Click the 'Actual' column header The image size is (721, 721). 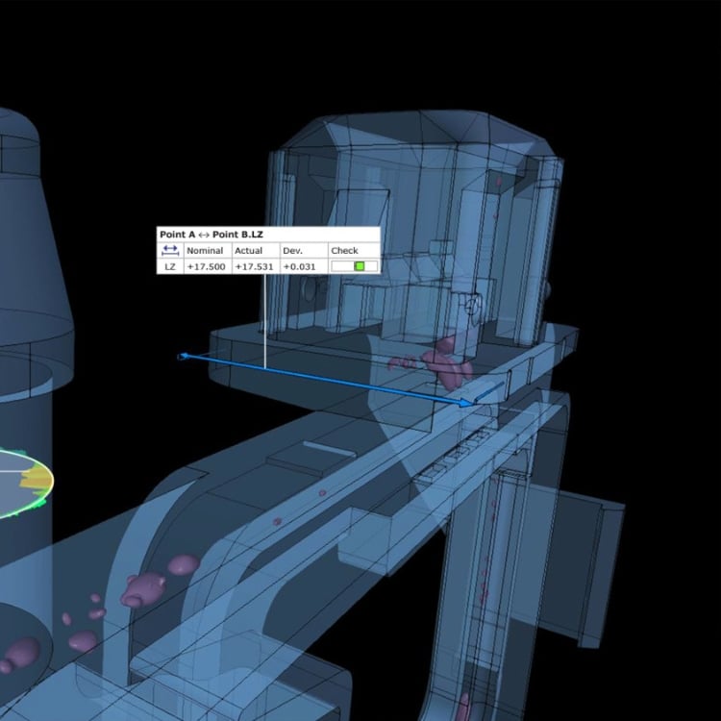[248, 251]
